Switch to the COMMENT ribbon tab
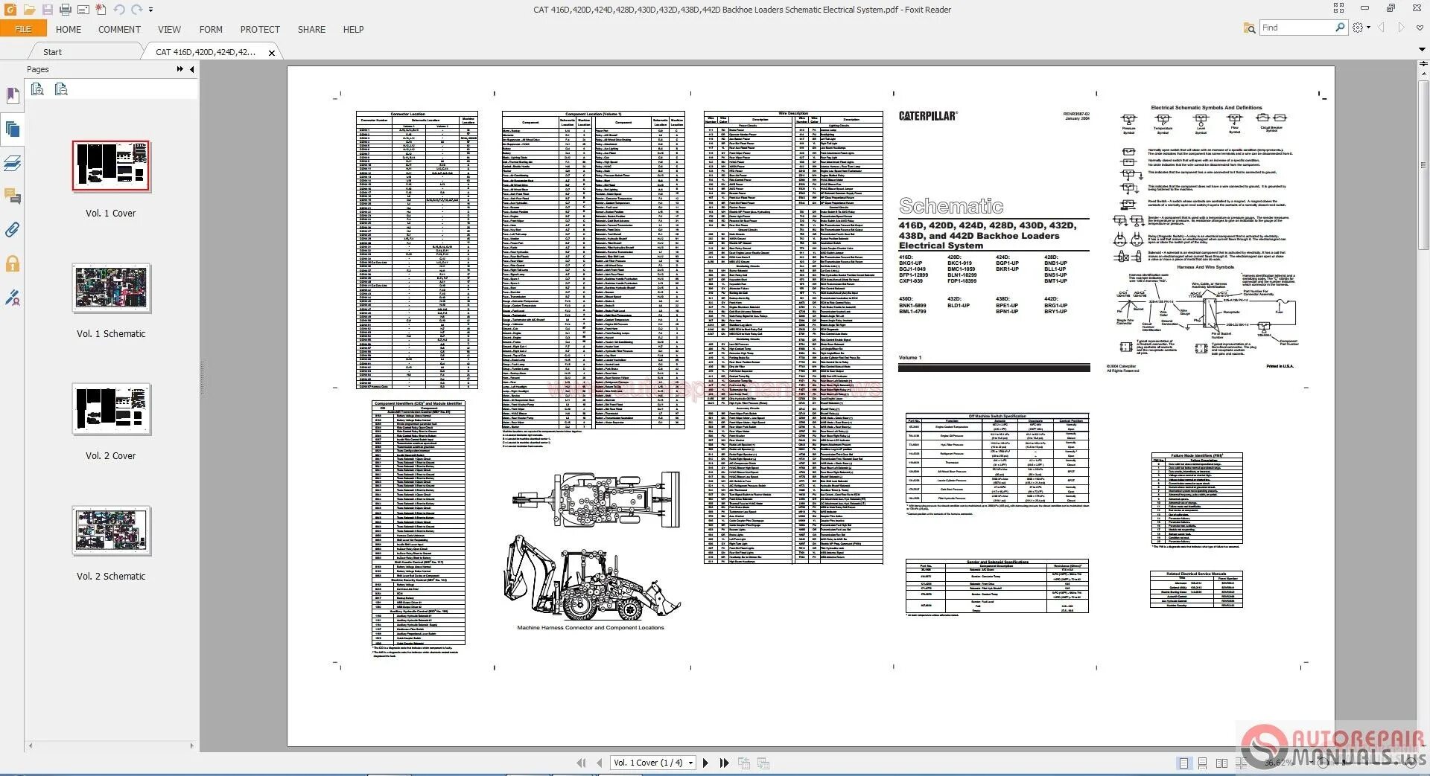The height and width of the screenshot is (776, 1430). point(119,29)
